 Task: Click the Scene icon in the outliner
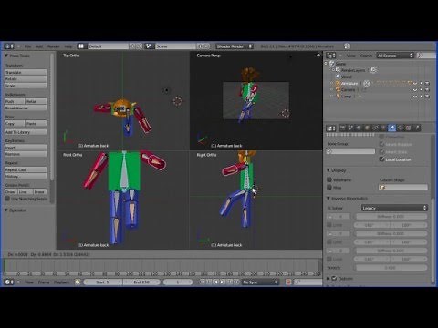(x=332, y=64)
